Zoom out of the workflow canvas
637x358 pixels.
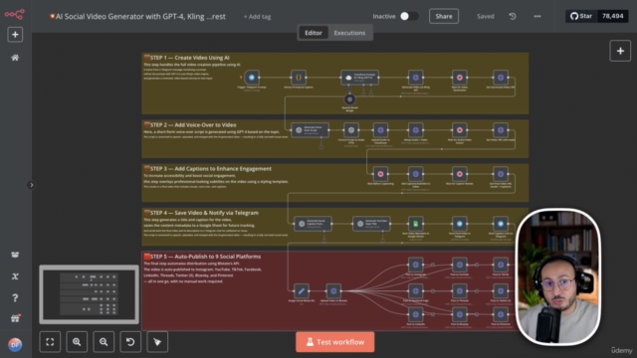tap(104, 342)
